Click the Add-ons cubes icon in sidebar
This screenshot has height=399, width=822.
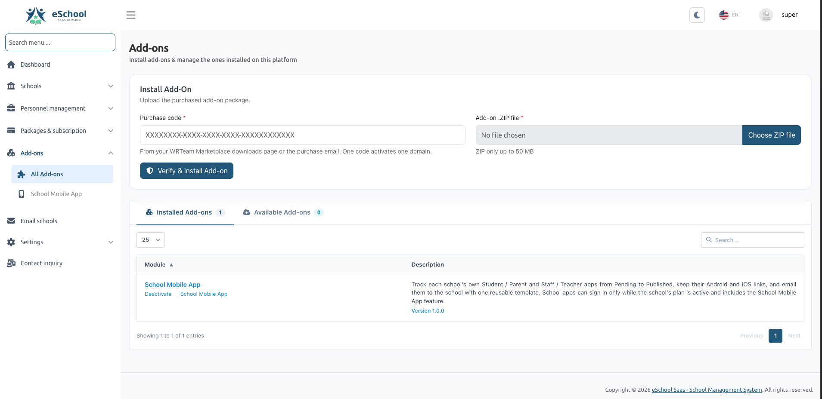pyautogui.click(x=11, y=153)
